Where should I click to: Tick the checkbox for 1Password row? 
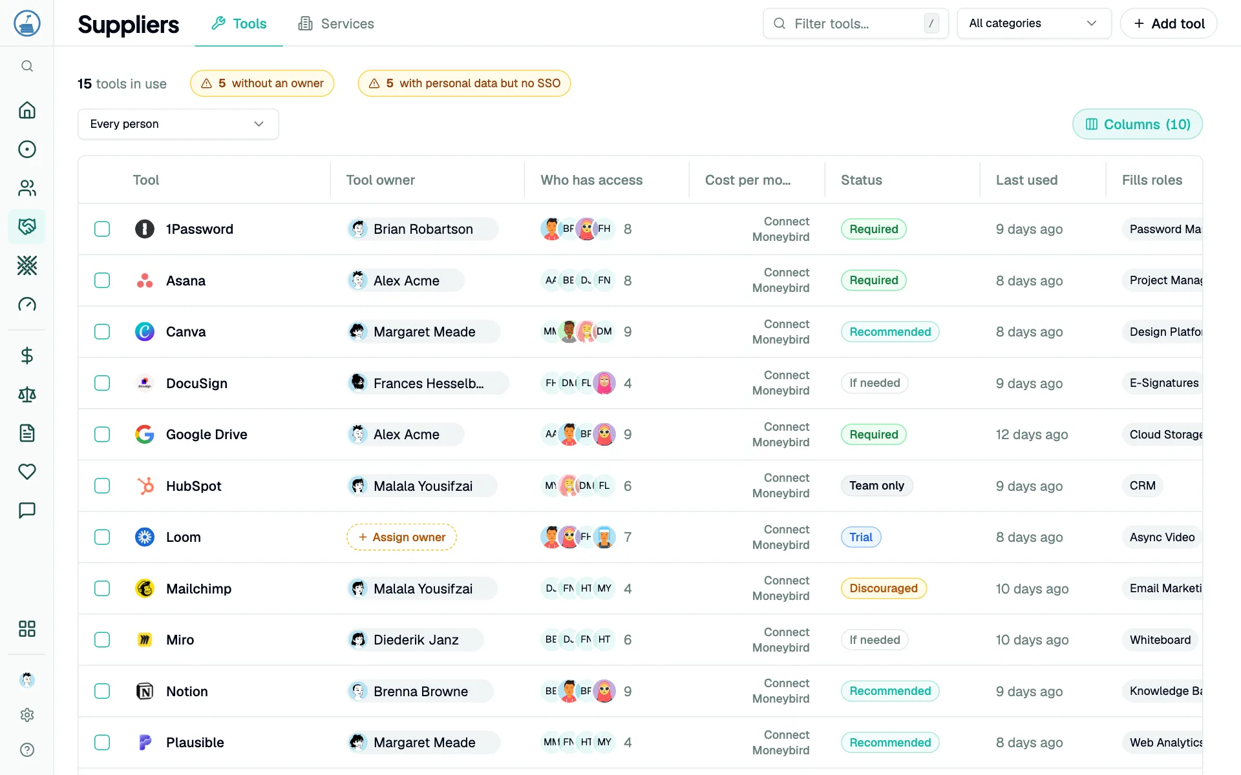point(102,229)
